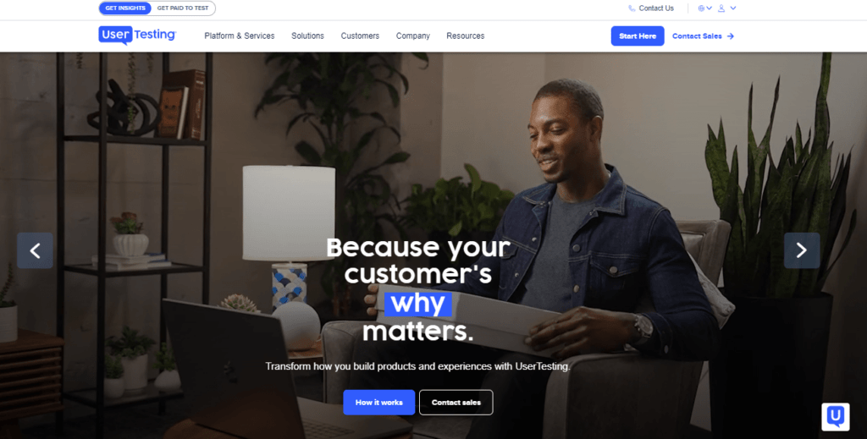Click the Start Here button
The width and height of the screenshot is (867, 439).
click(638, 36)
